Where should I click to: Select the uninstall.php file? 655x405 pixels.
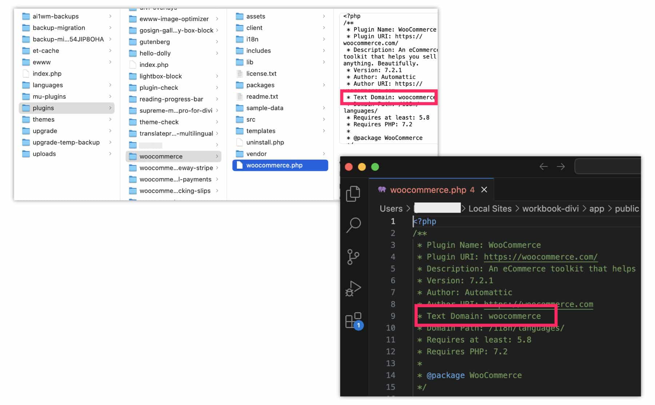[x=280, y=142]
